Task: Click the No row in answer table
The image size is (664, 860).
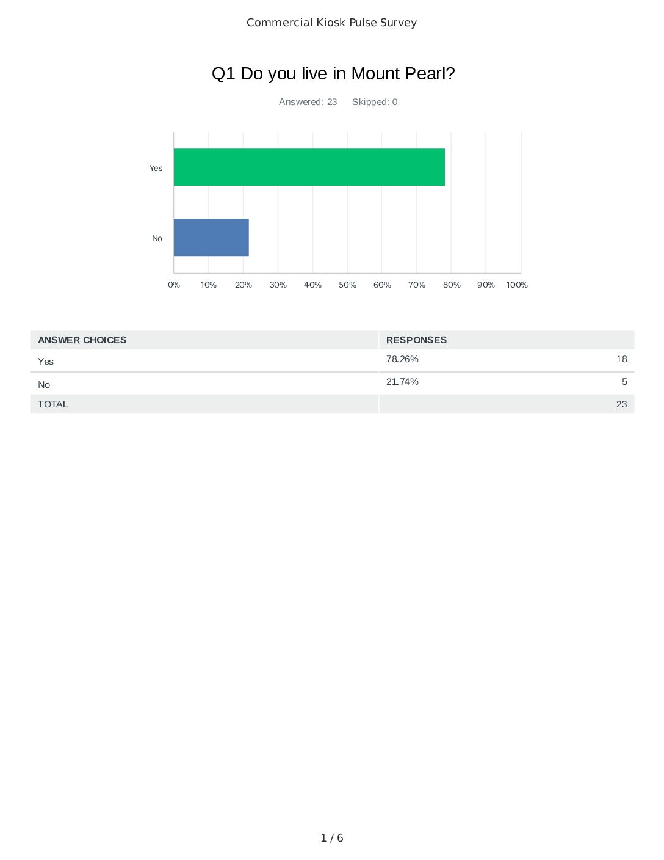Action: [44, 385]
